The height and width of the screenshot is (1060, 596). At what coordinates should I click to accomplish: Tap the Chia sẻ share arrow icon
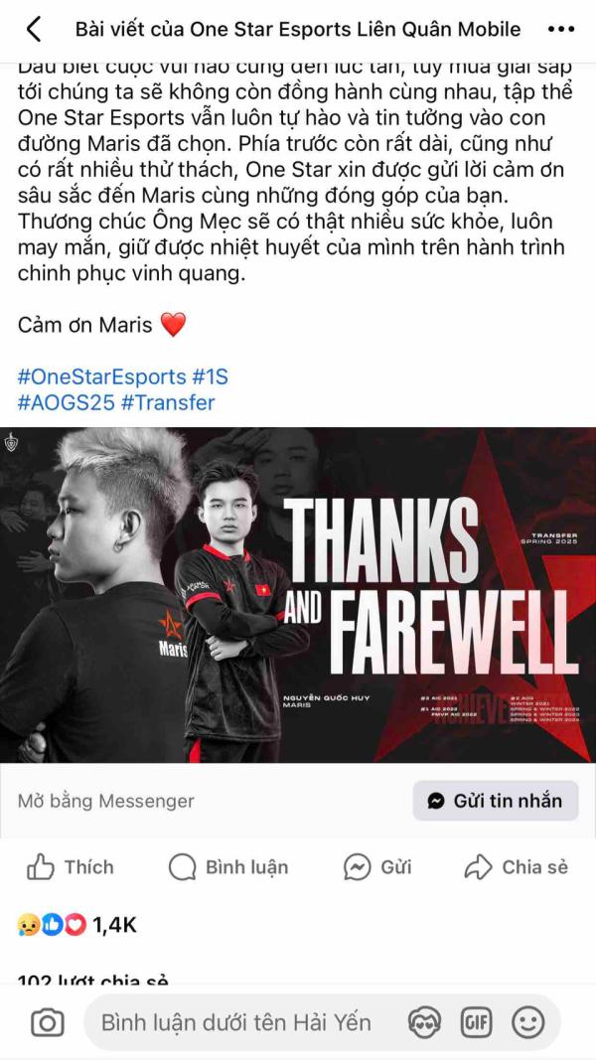click(479, 867)
